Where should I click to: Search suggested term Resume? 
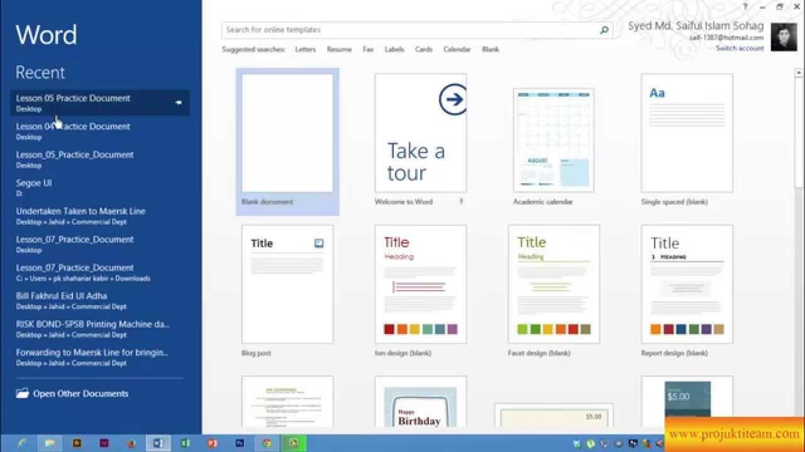[339, 49]
